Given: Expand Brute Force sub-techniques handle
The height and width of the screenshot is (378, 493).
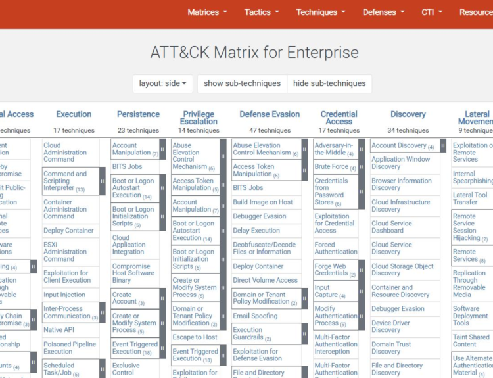Looking at the screenshot, I should (x=362, y=167).
